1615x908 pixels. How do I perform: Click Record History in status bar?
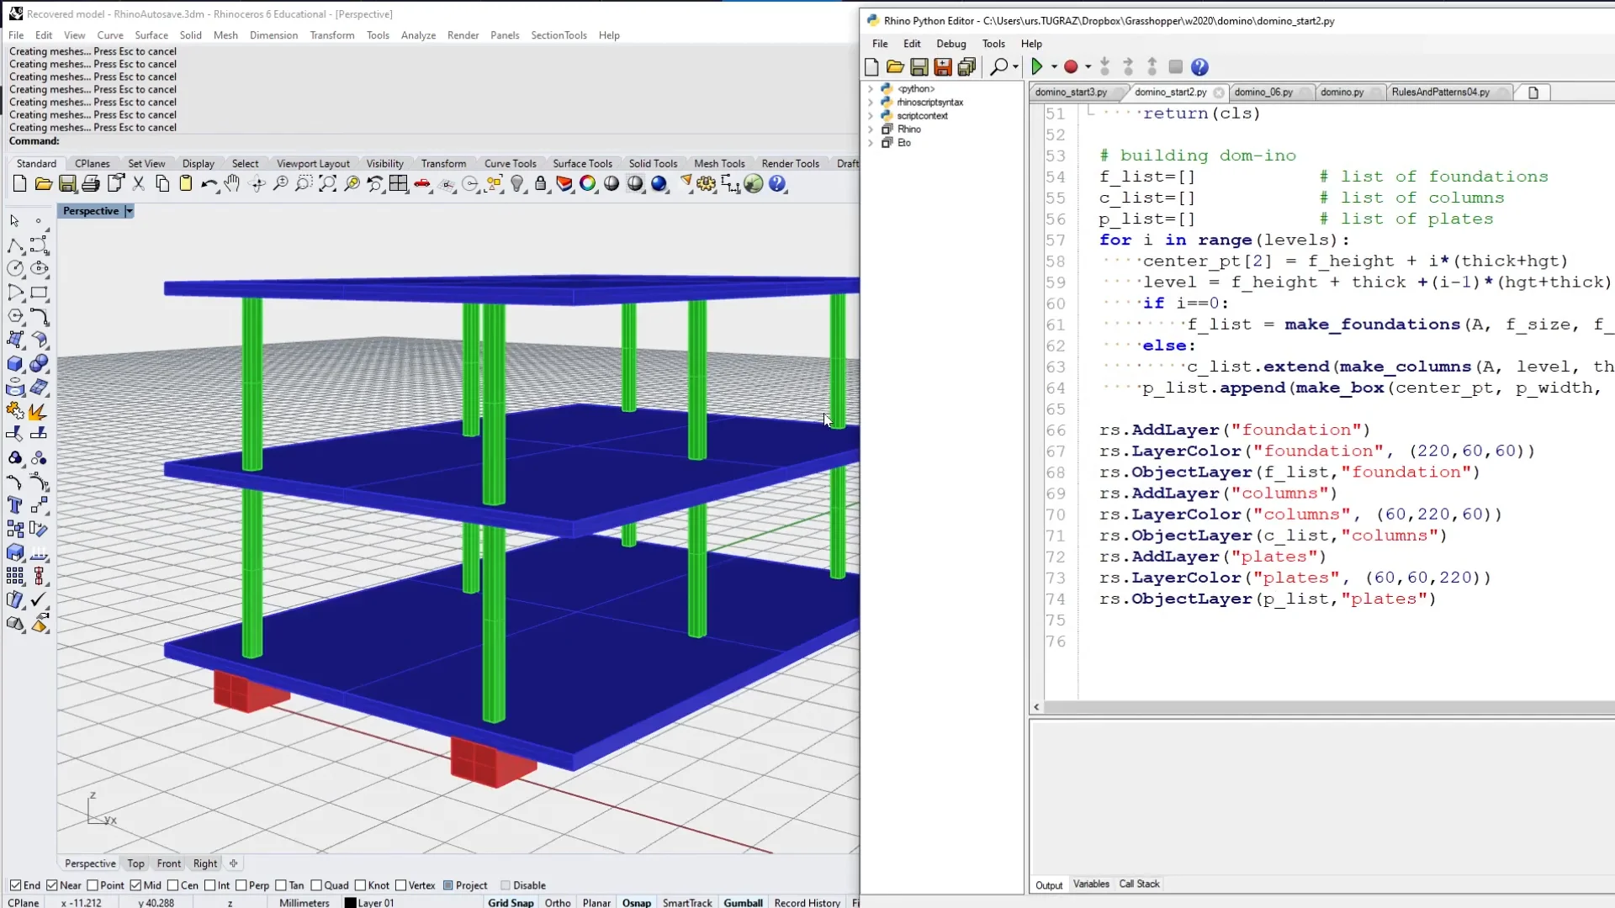click(807, 902)
